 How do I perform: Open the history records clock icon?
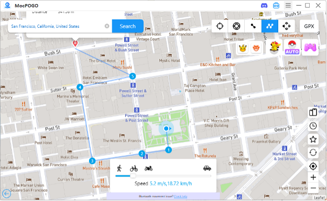coord(313,126)
